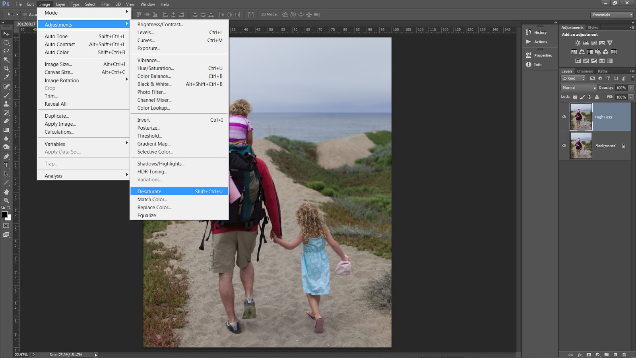Screen dimensions: 636x358
Task: Select the Eraser tool
Action: (6, 121)
